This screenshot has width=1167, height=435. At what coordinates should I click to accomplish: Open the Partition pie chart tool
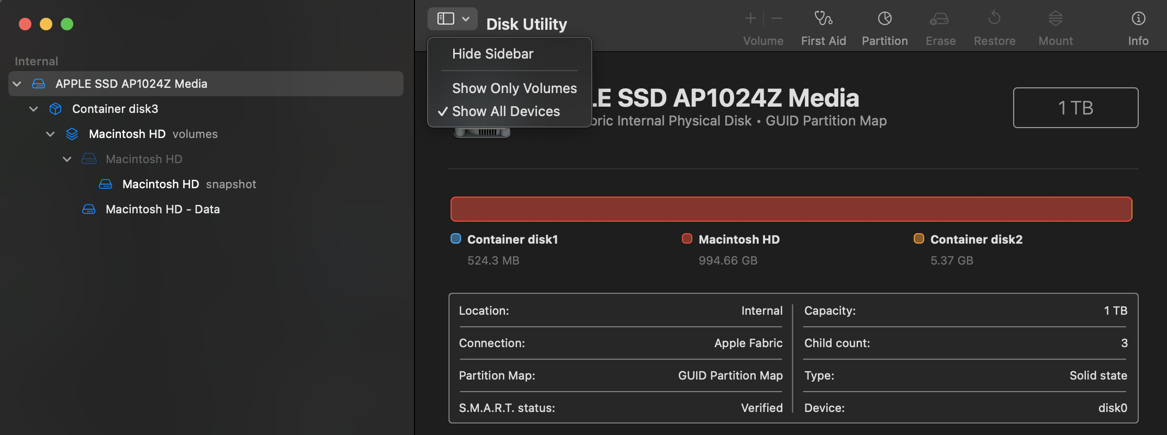pyautogui.click(x=884, y=19)
